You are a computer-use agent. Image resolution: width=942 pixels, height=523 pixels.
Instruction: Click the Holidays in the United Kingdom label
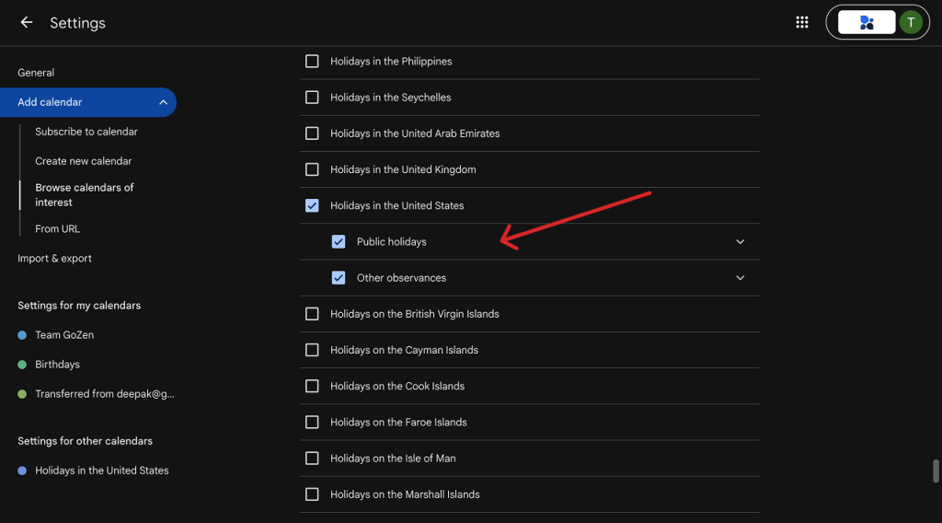coord(403,169)
